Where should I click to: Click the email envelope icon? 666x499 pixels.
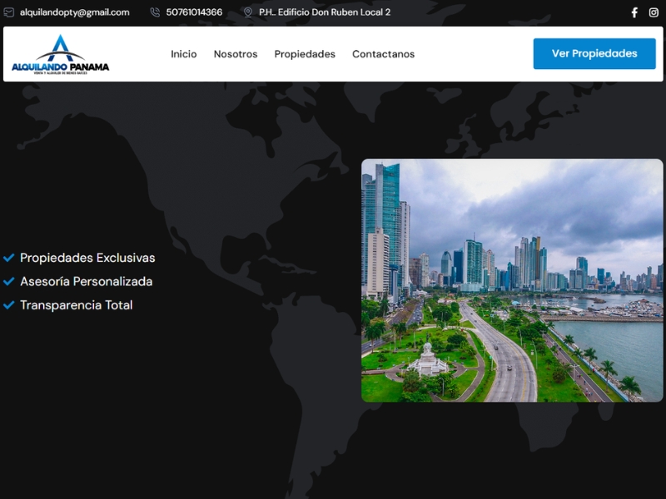pyautogui.click(x=8, y=12)
